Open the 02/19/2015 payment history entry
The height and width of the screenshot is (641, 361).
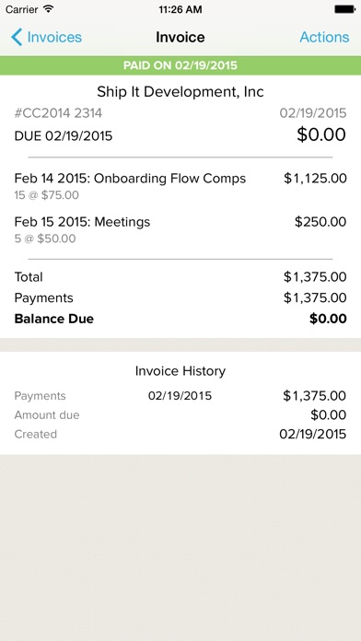(180, 396)
